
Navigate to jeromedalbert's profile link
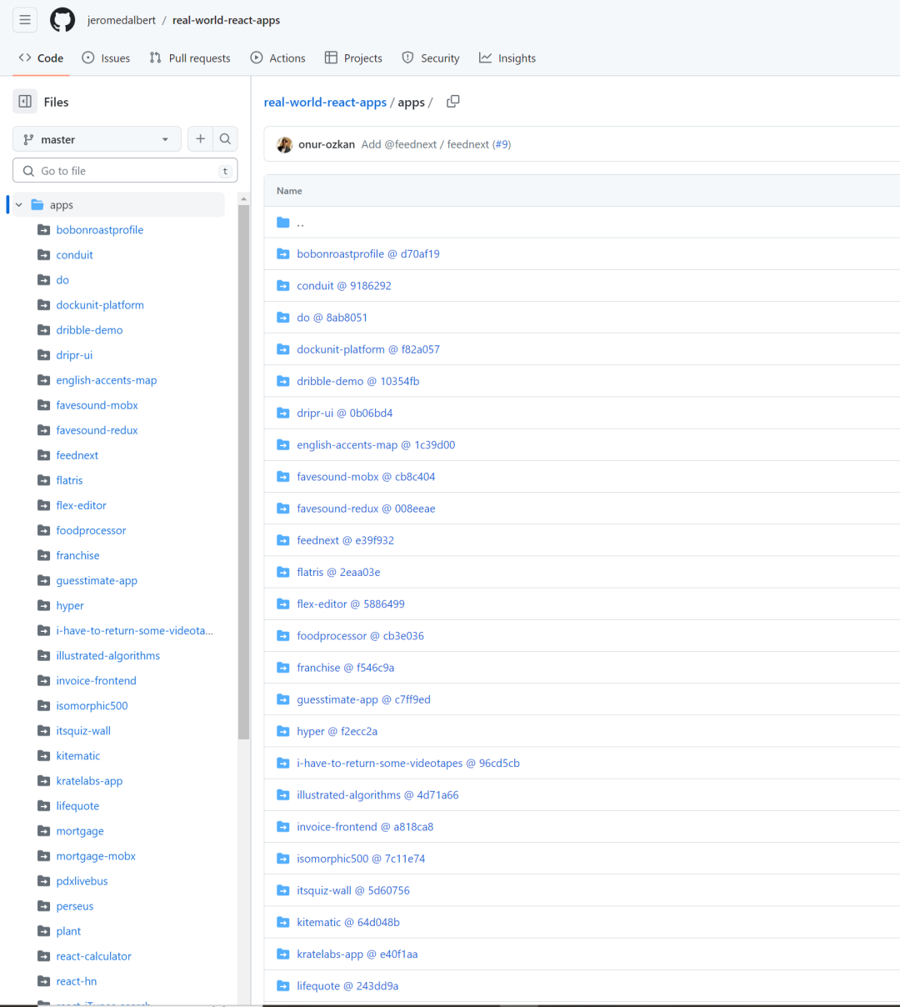click(x=122, y=19)
